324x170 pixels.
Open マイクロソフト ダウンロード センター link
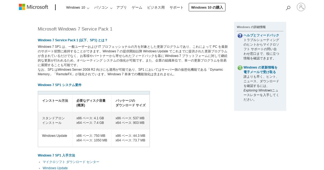71,162
